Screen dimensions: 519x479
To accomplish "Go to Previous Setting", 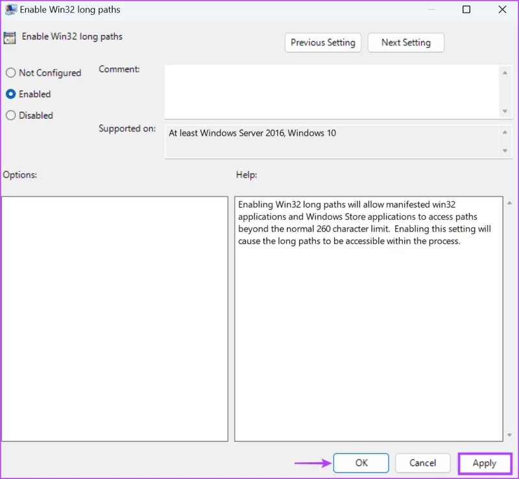I will coord(322,43).
